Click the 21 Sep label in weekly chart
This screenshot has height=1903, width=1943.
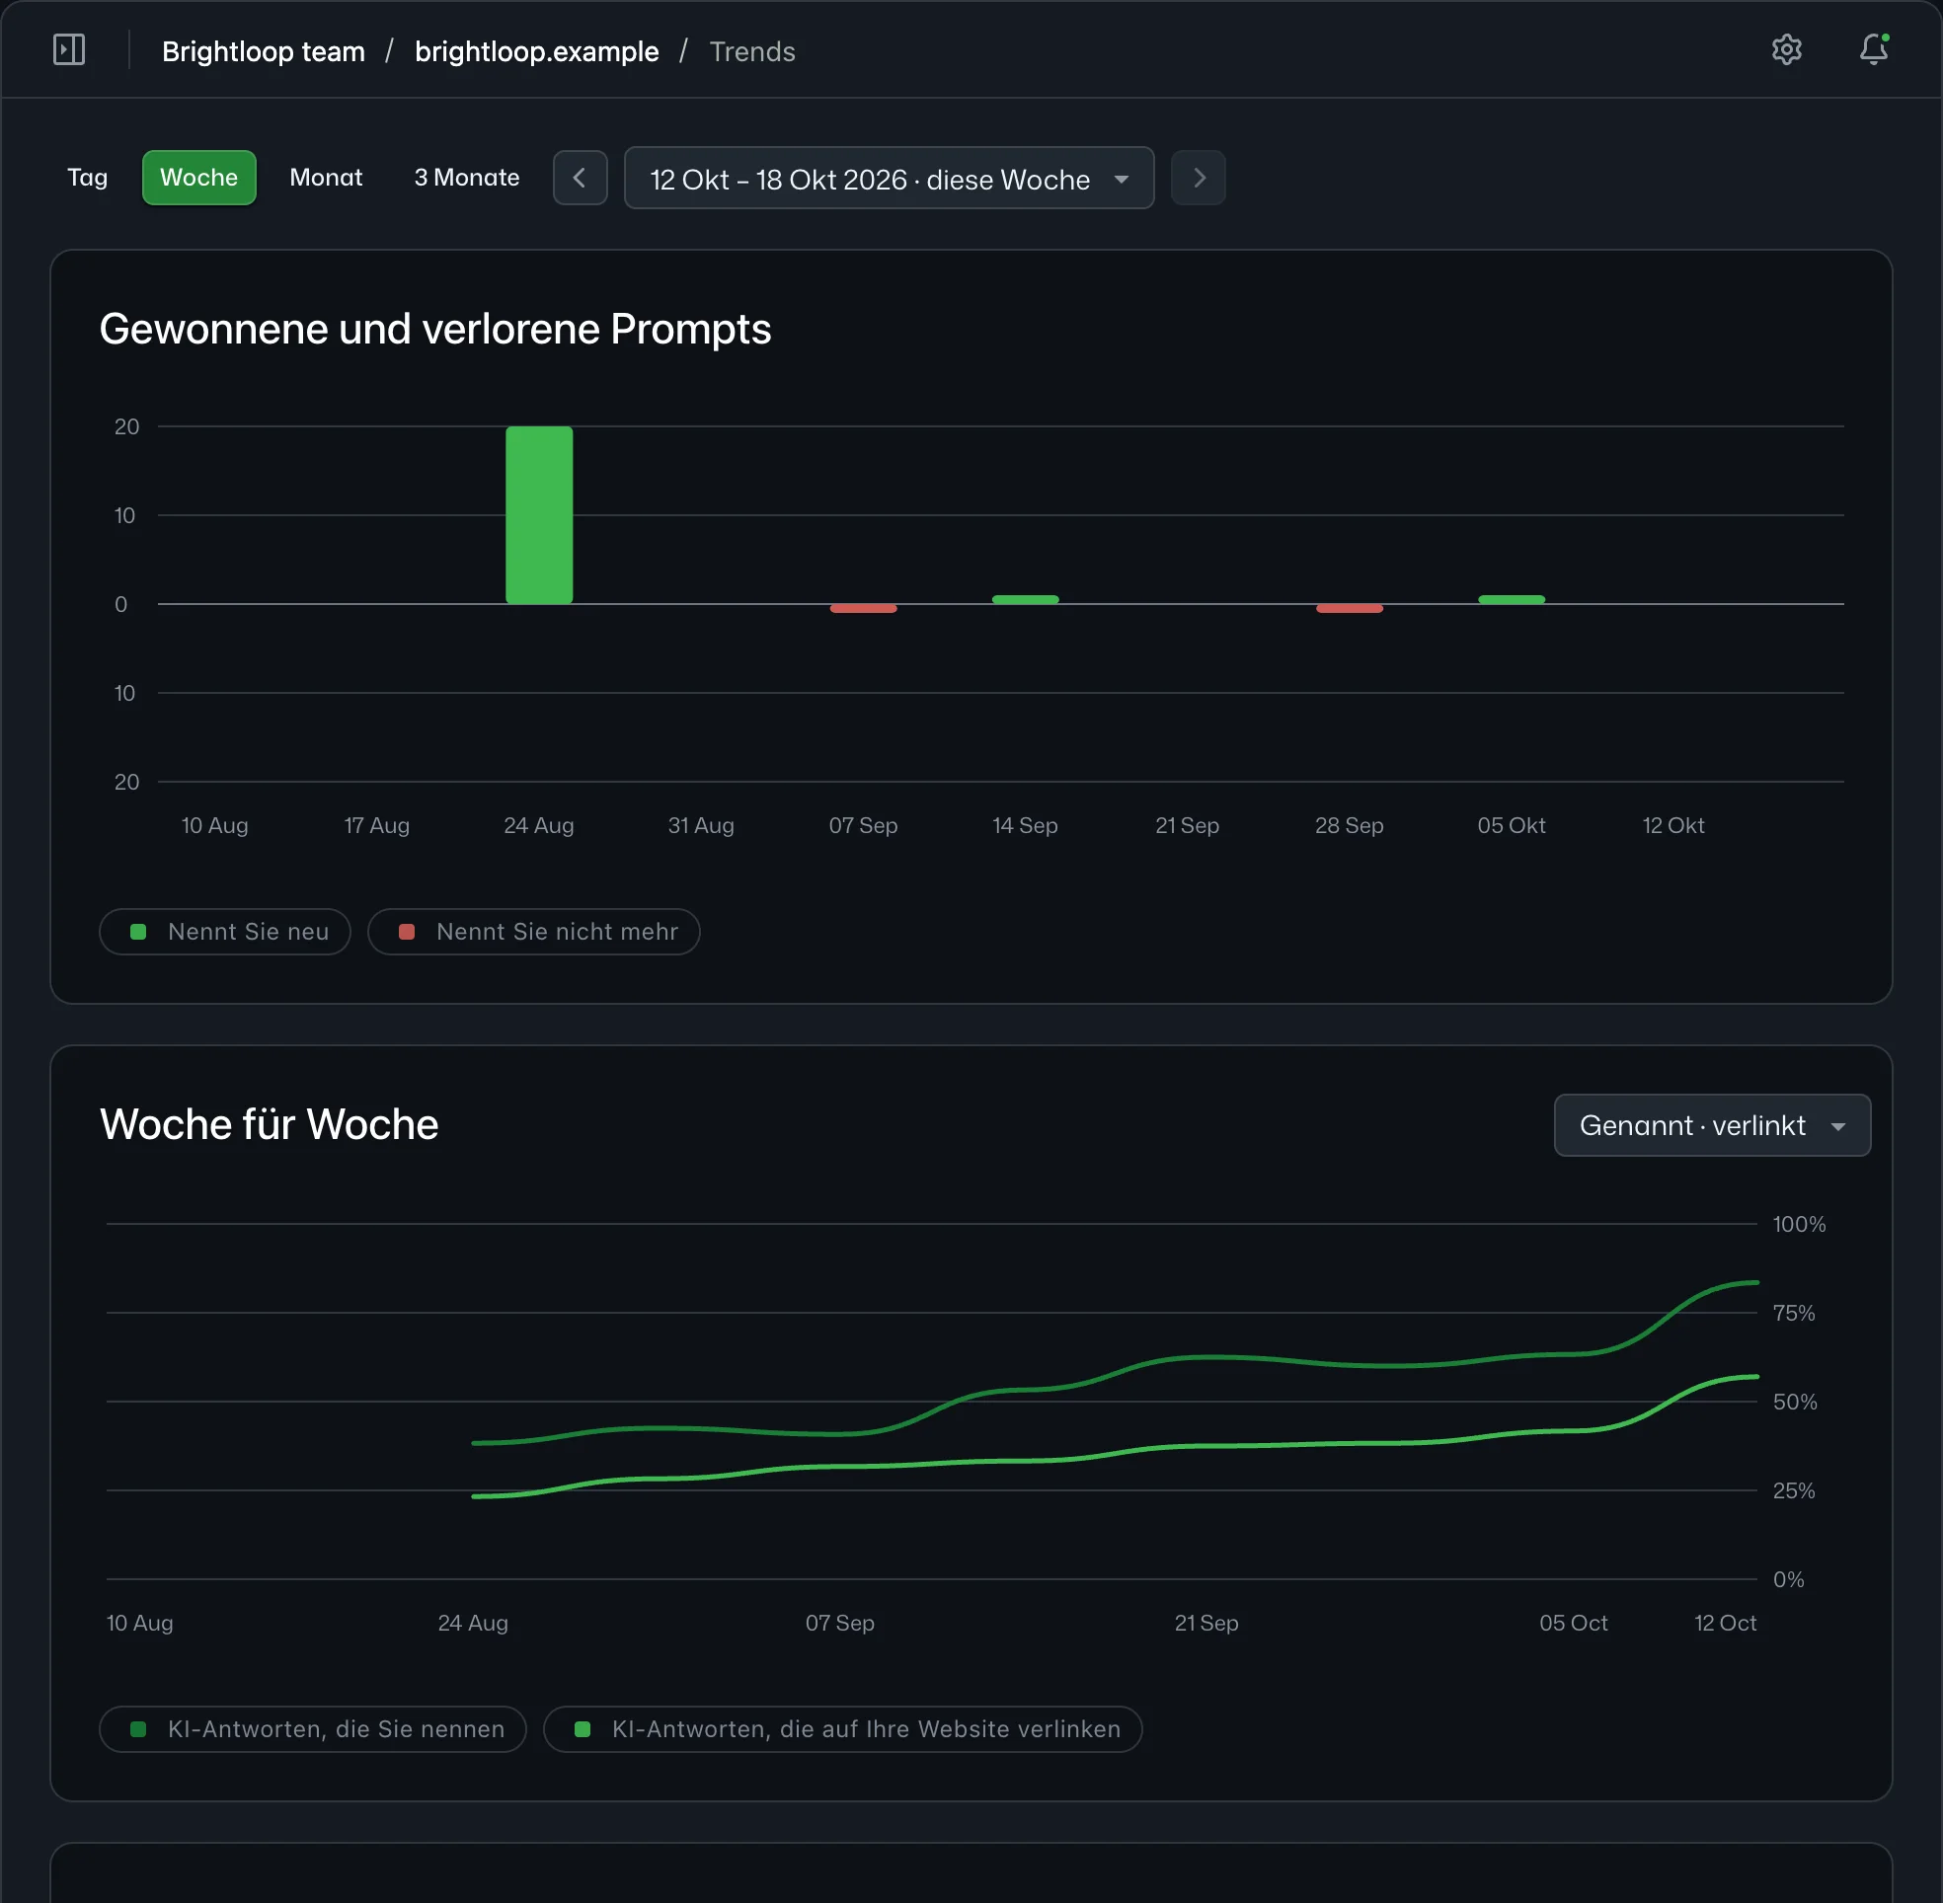tap(1205, 1623)
